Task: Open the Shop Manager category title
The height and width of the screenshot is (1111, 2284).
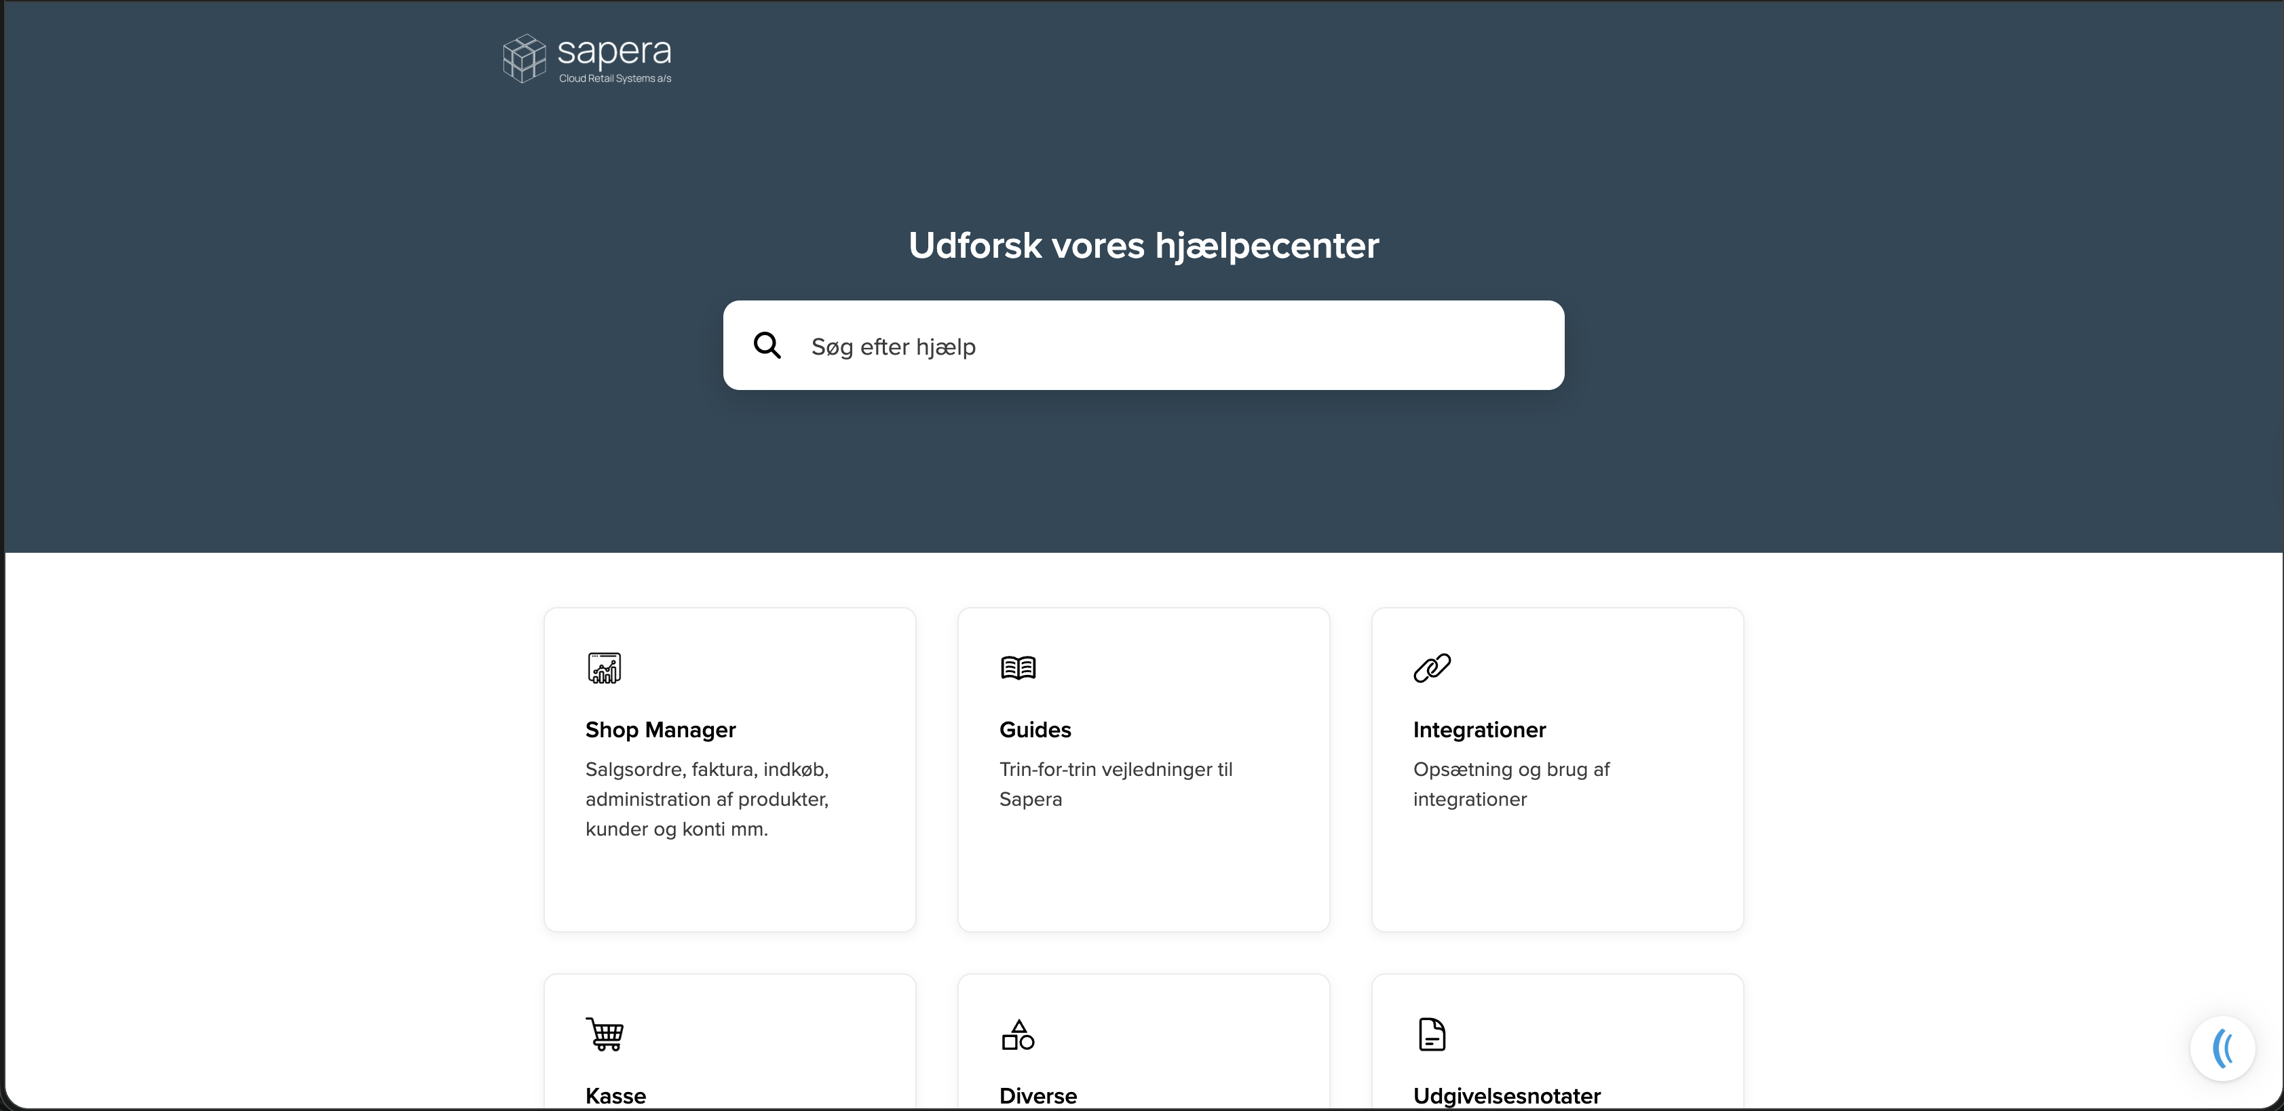Action: pyautogui.click(x=660, y=730)
